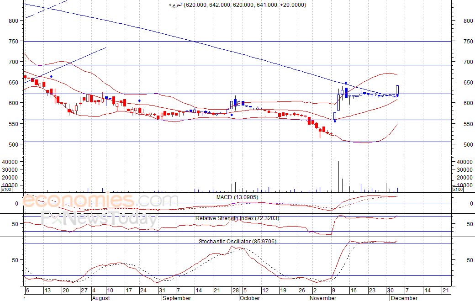Click the 600 price label on left axis
475x301 pixels.
(13, 103)
